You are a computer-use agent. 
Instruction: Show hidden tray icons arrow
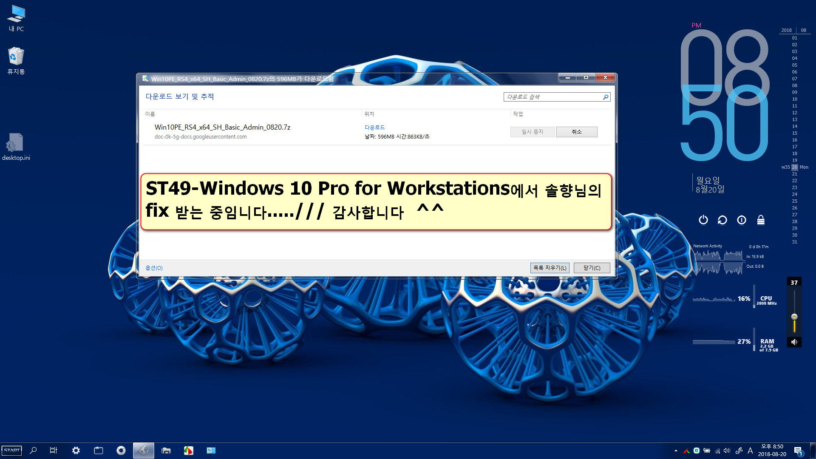(676, 450)
